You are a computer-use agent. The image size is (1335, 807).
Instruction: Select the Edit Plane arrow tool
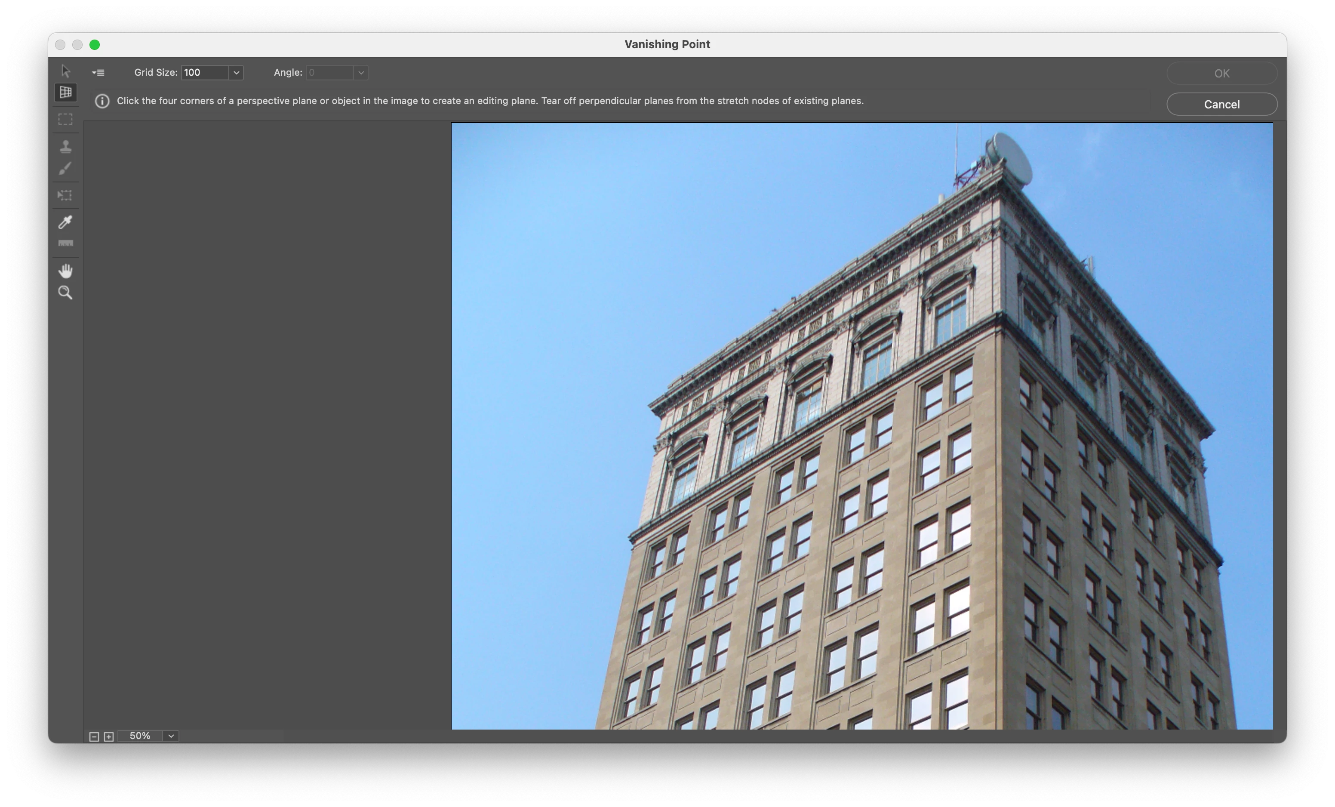65,71
